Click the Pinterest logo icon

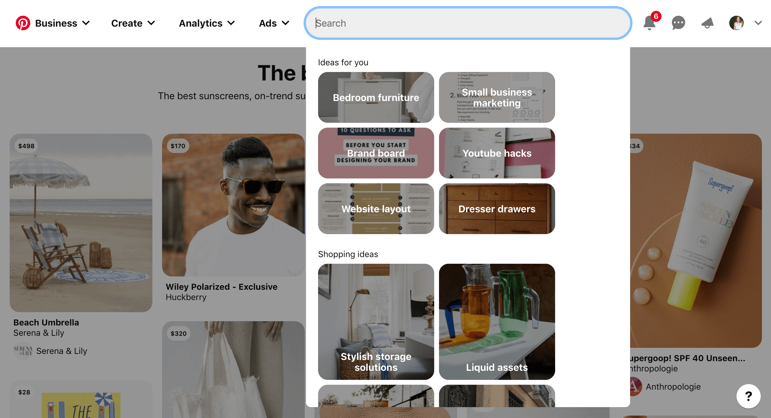tap(23, 23)
